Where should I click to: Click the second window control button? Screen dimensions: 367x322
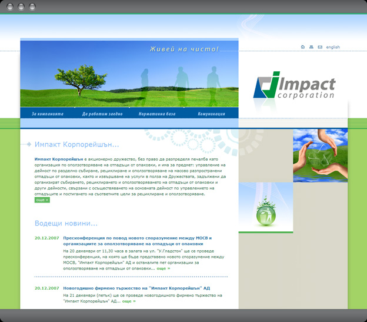(21, 6)
